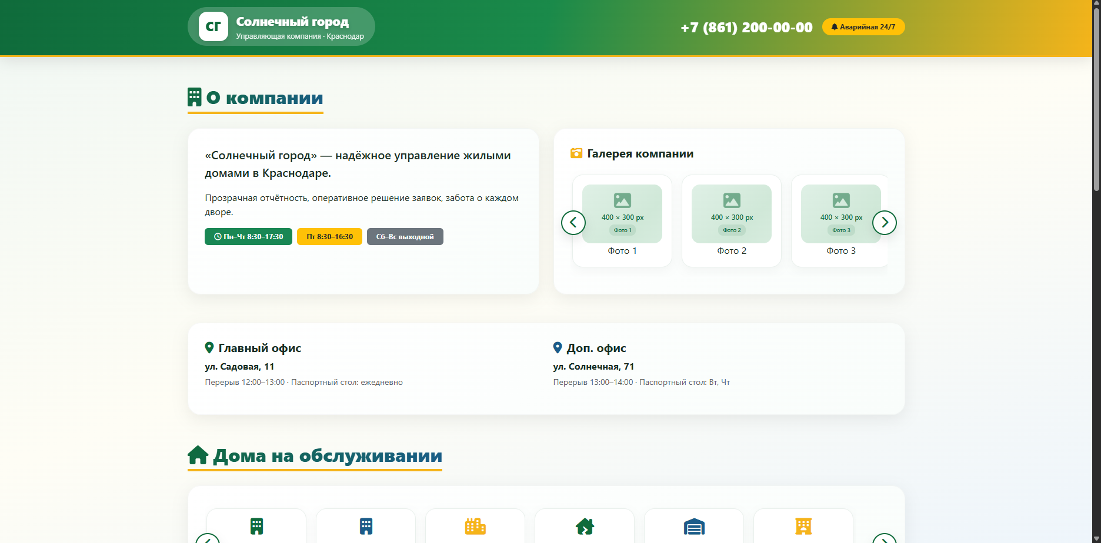This screenshot has height=543, width=1101.
Task: Click the blue location pin by Доп. офис
Action: 558,348
